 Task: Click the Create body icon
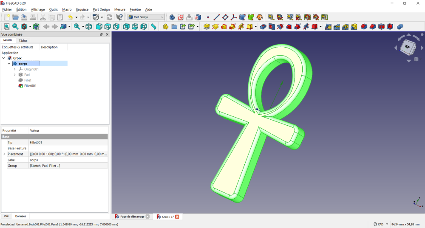pyautogui.click(x=172, y=17)
